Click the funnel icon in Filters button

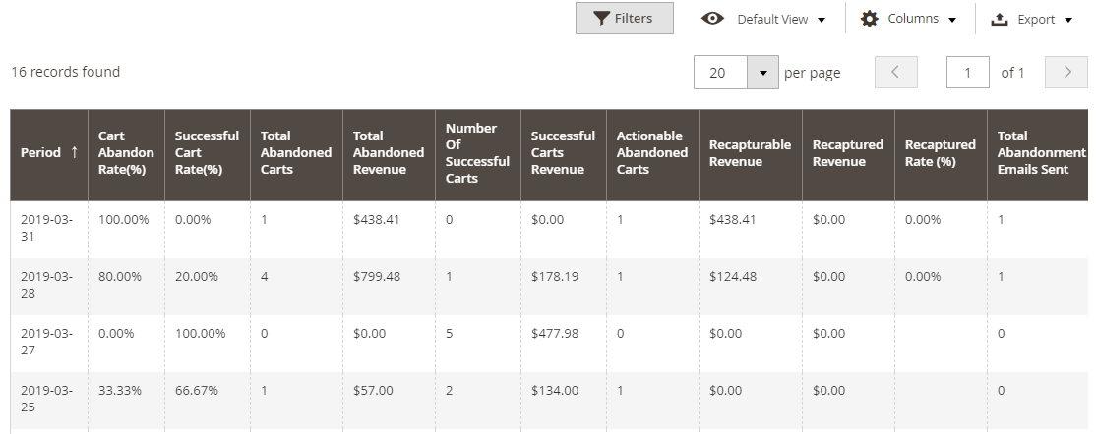point(601,19)
